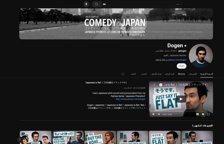Click the voice search microphone icon
Viewport: 224px width, 144px height.
86,4
